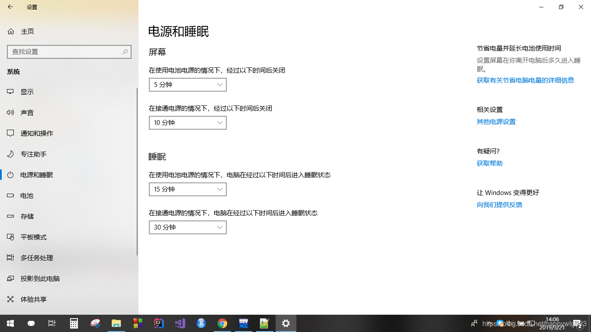Image resolution: width=591 pixels, height=332 pixels.
Task: Open File Explorer from the taskbar
Action: pyautogui.click(x=116, y=323)
